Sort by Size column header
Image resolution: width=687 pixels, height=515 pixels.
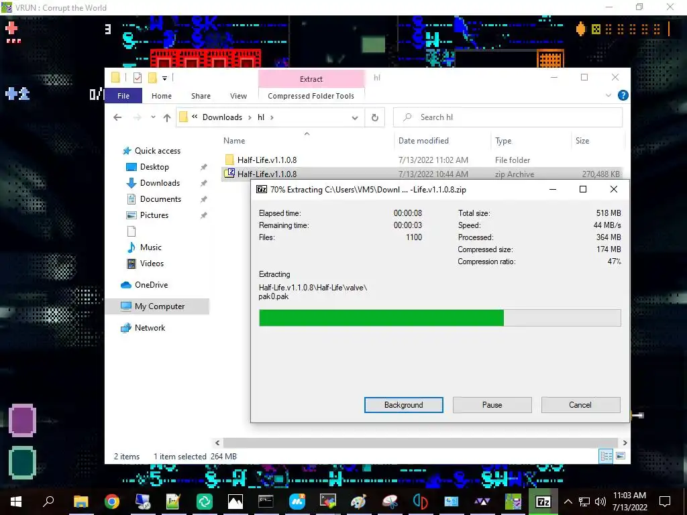582,141
